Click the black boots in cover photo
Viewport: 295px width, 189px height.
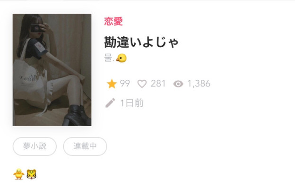77,115
